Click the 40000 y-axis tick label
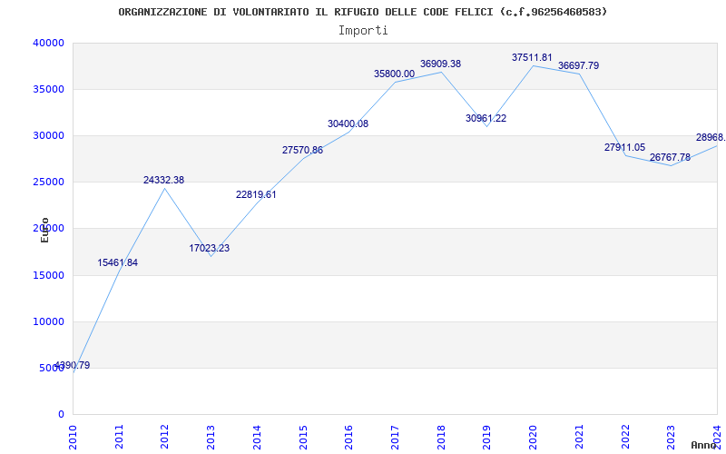Screen dimensions: 726x454 point(48,43)
